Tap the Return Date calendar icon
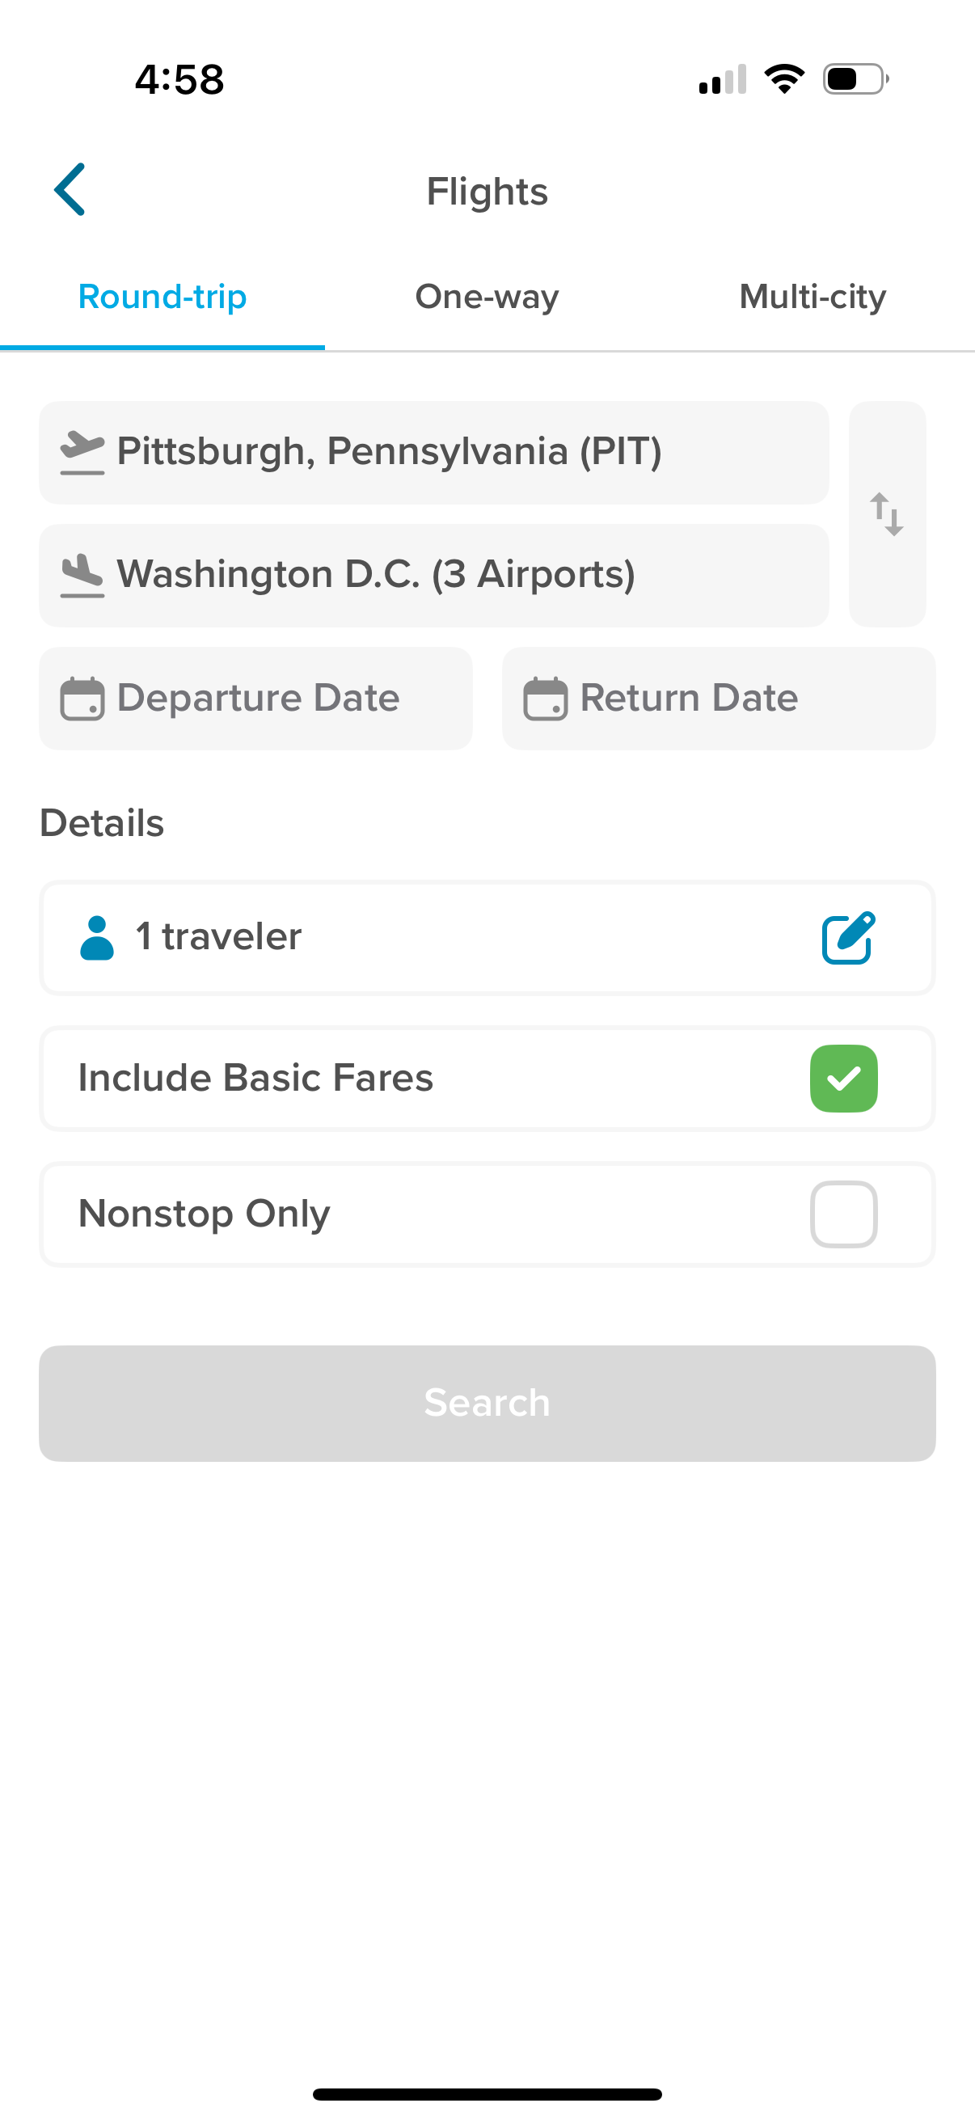The width and height of the screenshot is (975, 2120). pos(546,699)
